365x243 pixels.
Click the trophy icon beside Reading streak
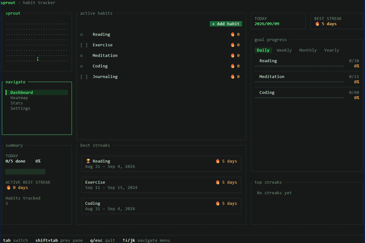click(88, 161)
